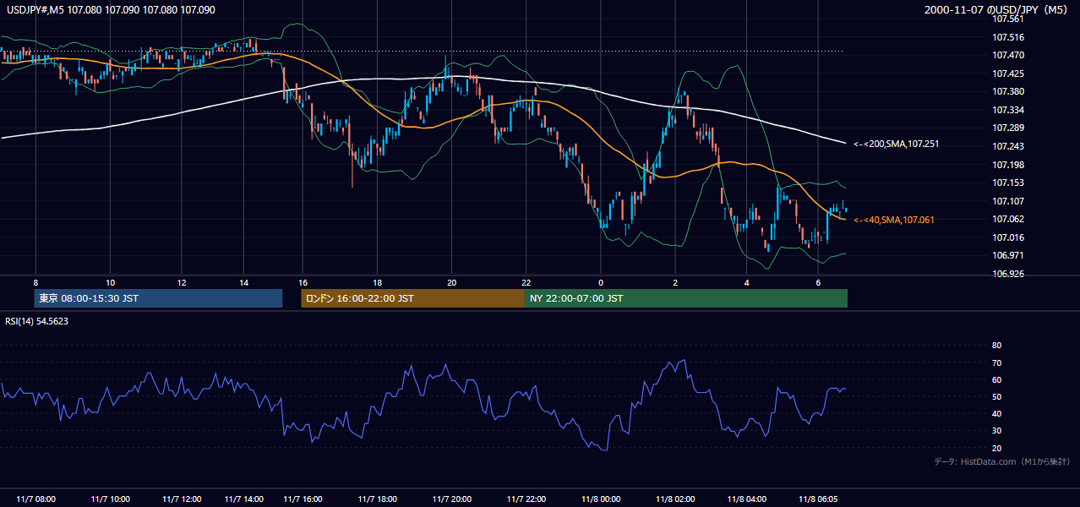Viewport: 1080px width, 507px height.
Task: Click hour marker 4 under the price chart
Action: click(x=747, y=282)
